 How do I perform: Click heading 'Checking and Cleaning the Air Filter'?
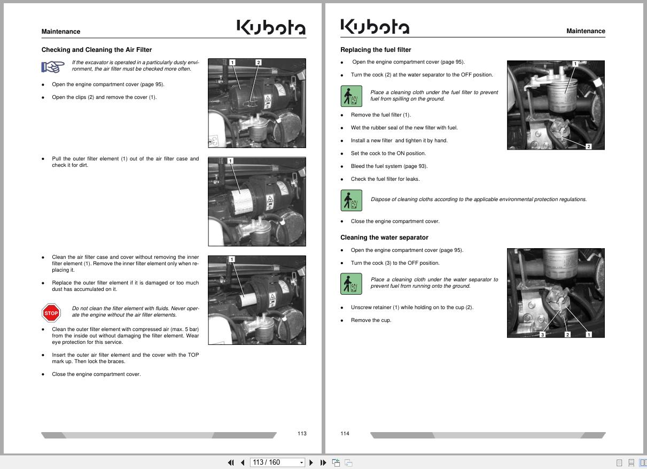click(97, 50)
